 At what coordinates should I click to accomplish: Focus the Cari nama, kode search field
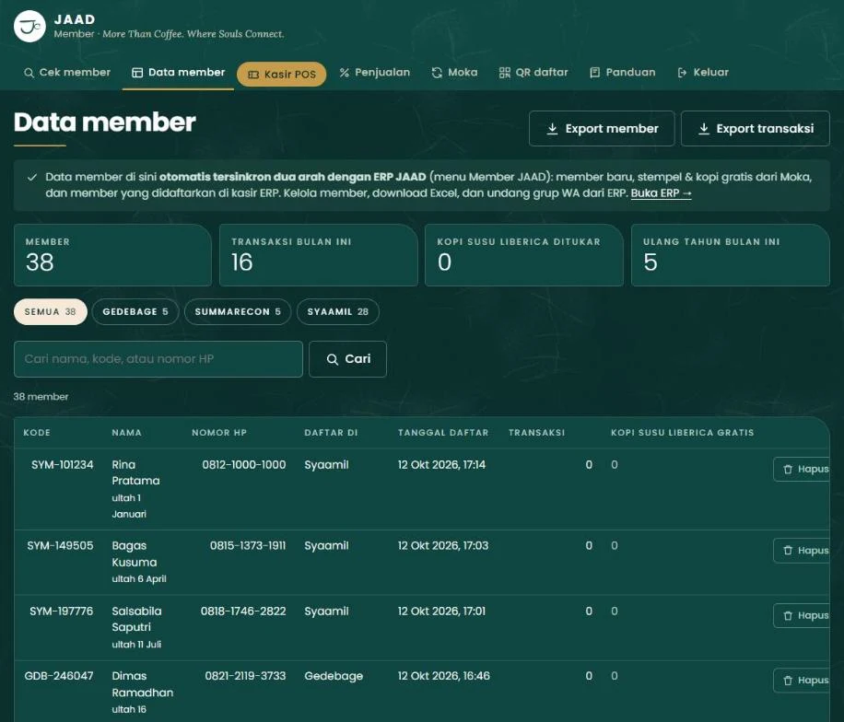point(158,359)
